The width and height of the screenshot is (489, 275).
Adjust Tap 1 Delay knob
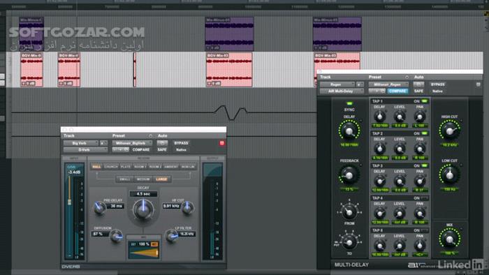point(379,117)
